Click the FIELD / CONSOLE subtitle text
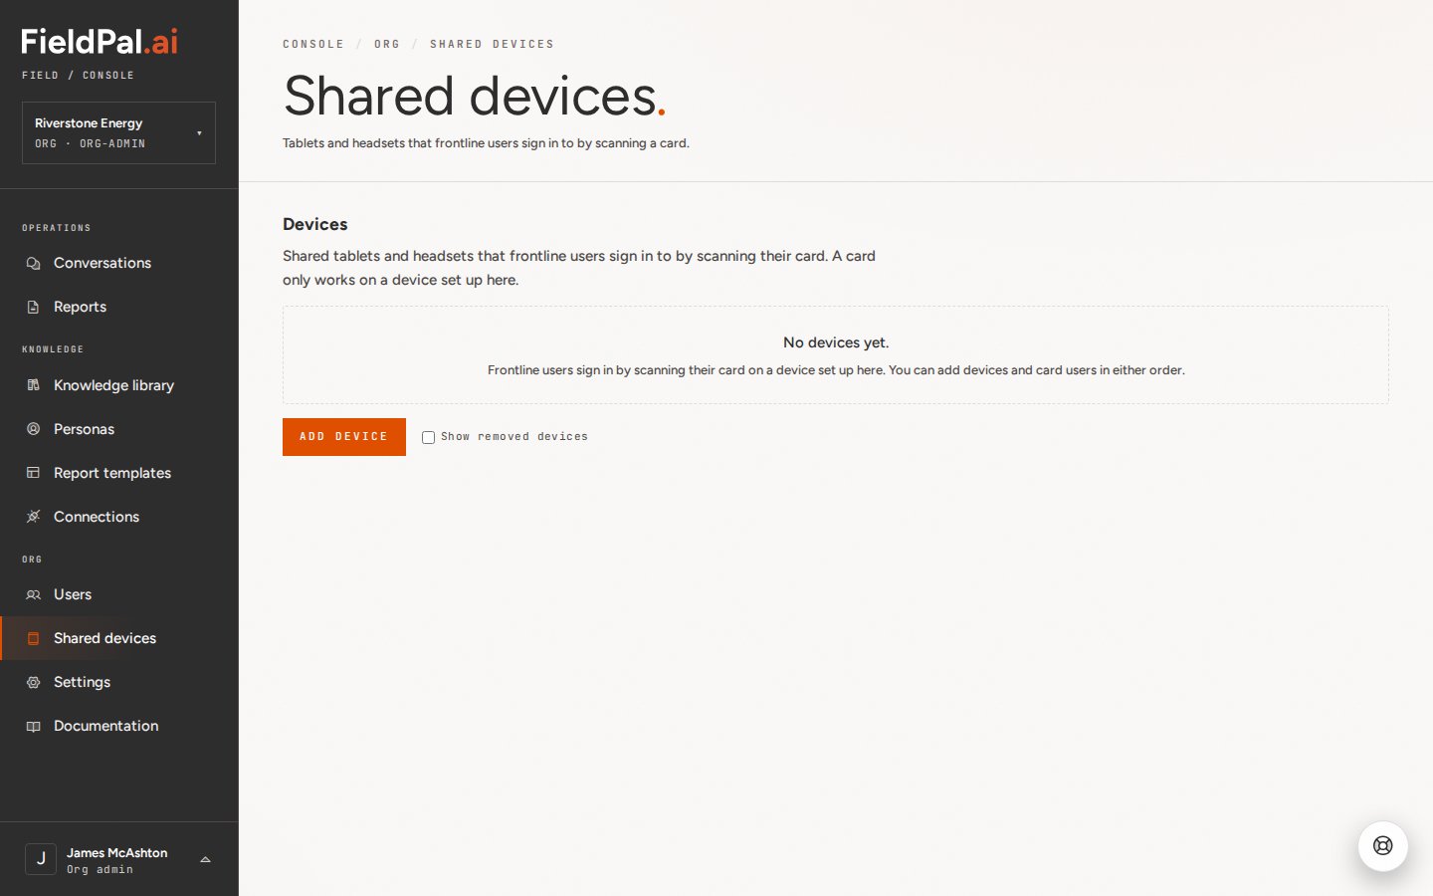 (78, 76)
